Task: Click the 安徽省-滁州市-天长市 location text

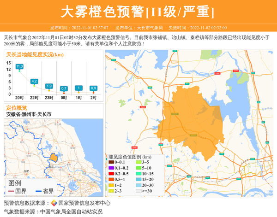Action: click(x=29, y=114)
